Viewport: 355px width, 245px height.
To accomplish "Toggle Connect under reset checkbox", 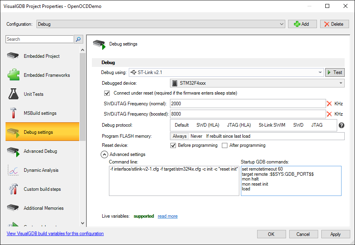I will (x=107, y=93).
